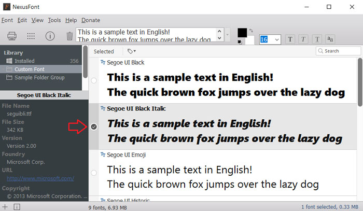Click the '1 font selected' status text
Viewport: 363px width, 211px height.
(330, 207)
